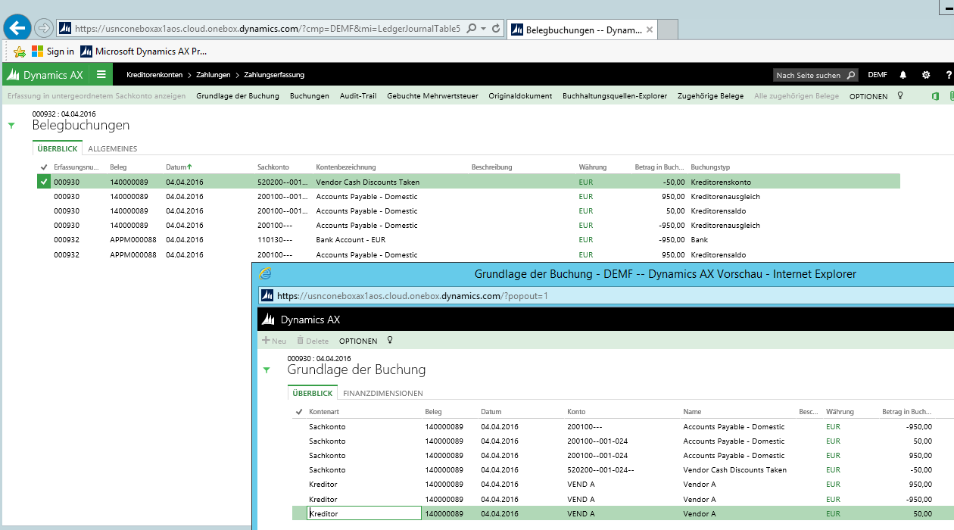Uncheck the selected row 520200 checkmark
Image resolution: width=954 pixels, height=530 pixels.
[x=44, y=182]
